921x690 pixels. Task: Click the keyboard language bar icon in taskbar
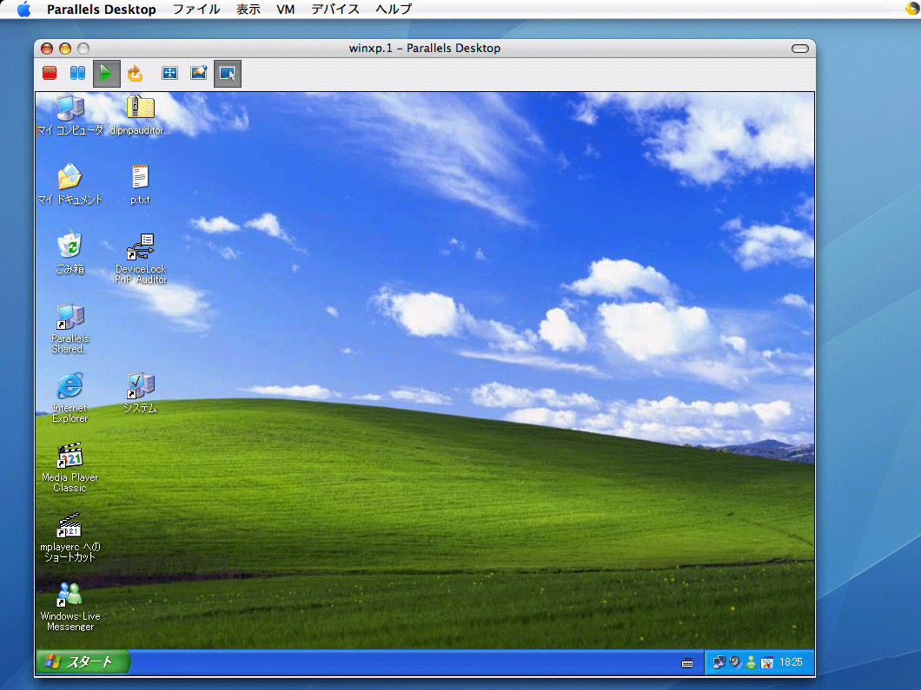coord(686,663)
